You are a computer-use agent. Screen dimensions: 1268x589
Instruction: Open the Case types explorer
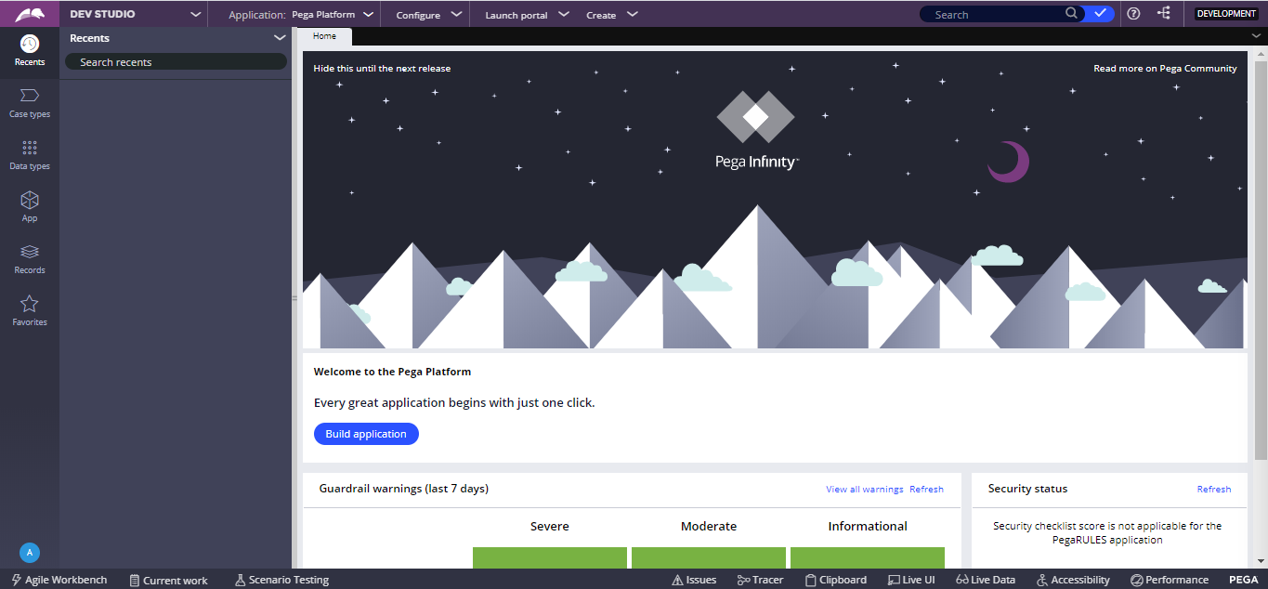point(30,102)
